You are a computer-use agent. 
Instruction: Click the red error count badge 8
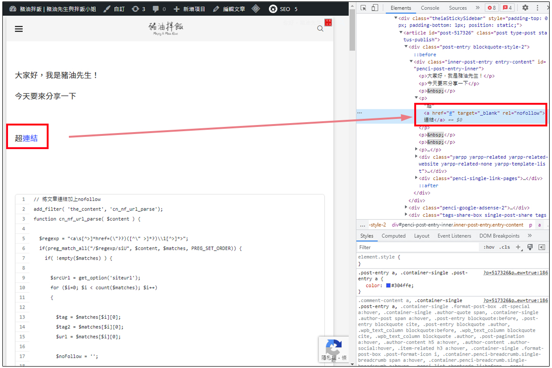[x=492, y=8]
